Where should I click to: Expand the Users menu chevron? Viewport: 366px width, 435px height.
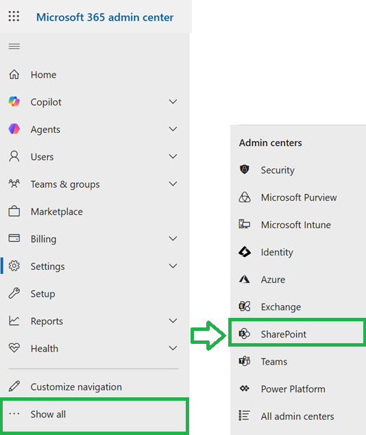173,156
